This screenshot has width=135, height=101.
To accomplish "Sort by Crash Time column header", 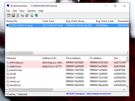I will [x=53, y=21].
